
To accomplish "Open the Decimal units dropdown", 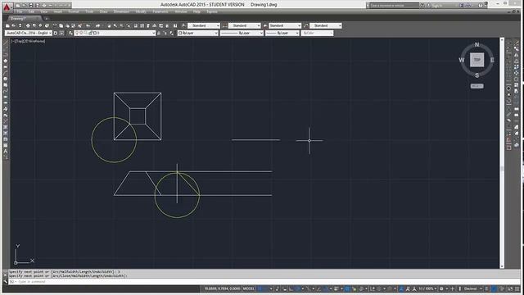I will (x=472, y=288).
